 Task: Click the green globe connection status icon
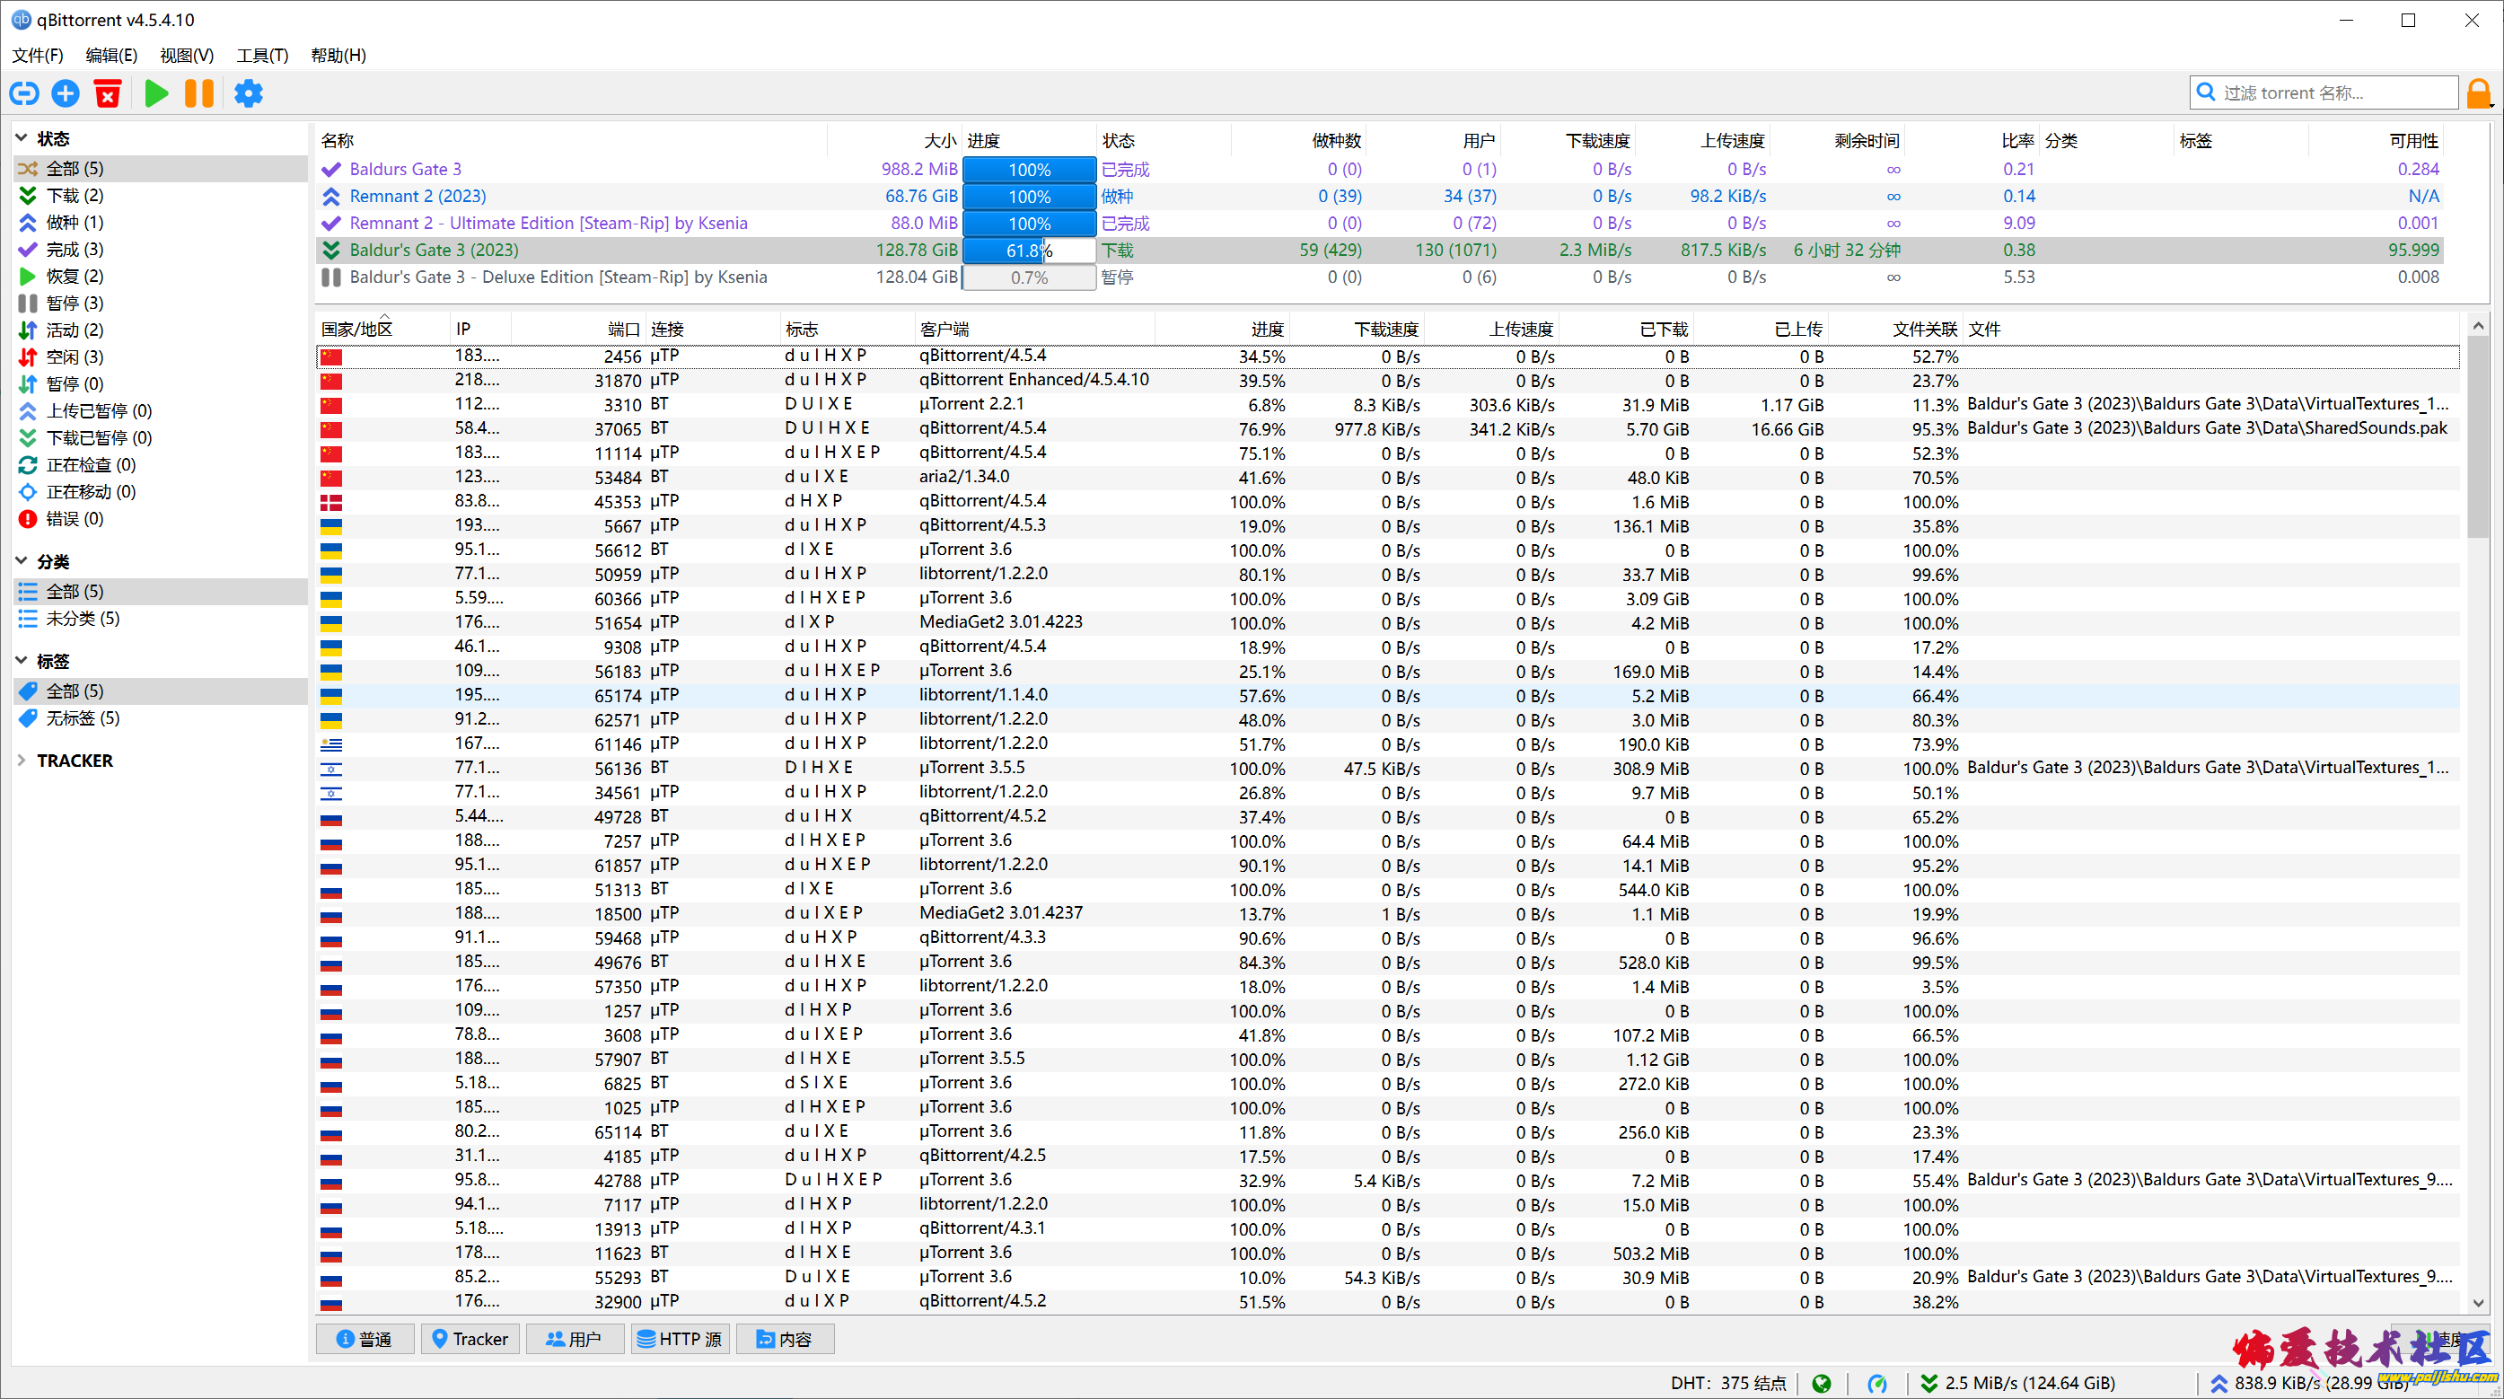tap(1822, 1383)
